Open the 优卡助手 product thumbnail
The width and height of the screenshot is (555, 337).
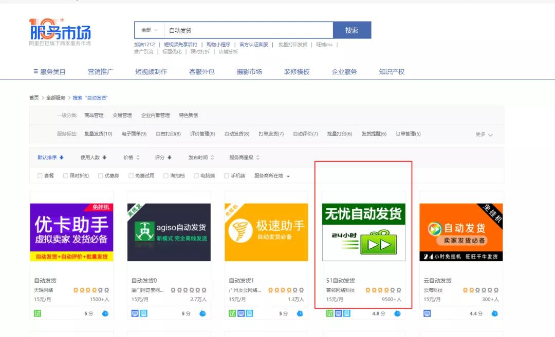coord(71,232)
